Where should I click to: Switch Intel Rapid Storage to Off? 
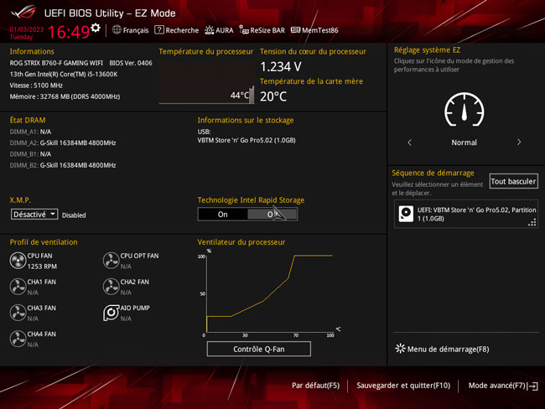pyautogui.click(x=272, y=215)
